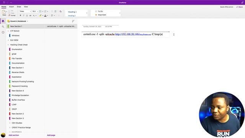The width and height of the screenshot is (245, 138).
Task: Toggle bold formatting
Action: [x=20, y=15]
